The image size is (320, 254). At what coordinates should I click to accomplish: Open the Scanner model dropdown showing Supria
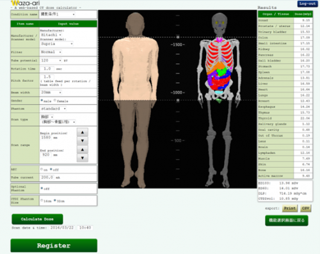click(x=57, y=43)
